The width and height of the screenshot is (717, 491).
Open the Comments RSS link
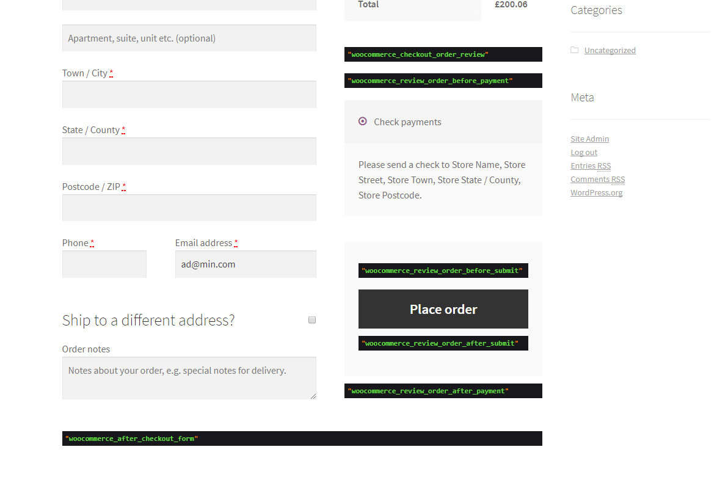pos(598,179)
